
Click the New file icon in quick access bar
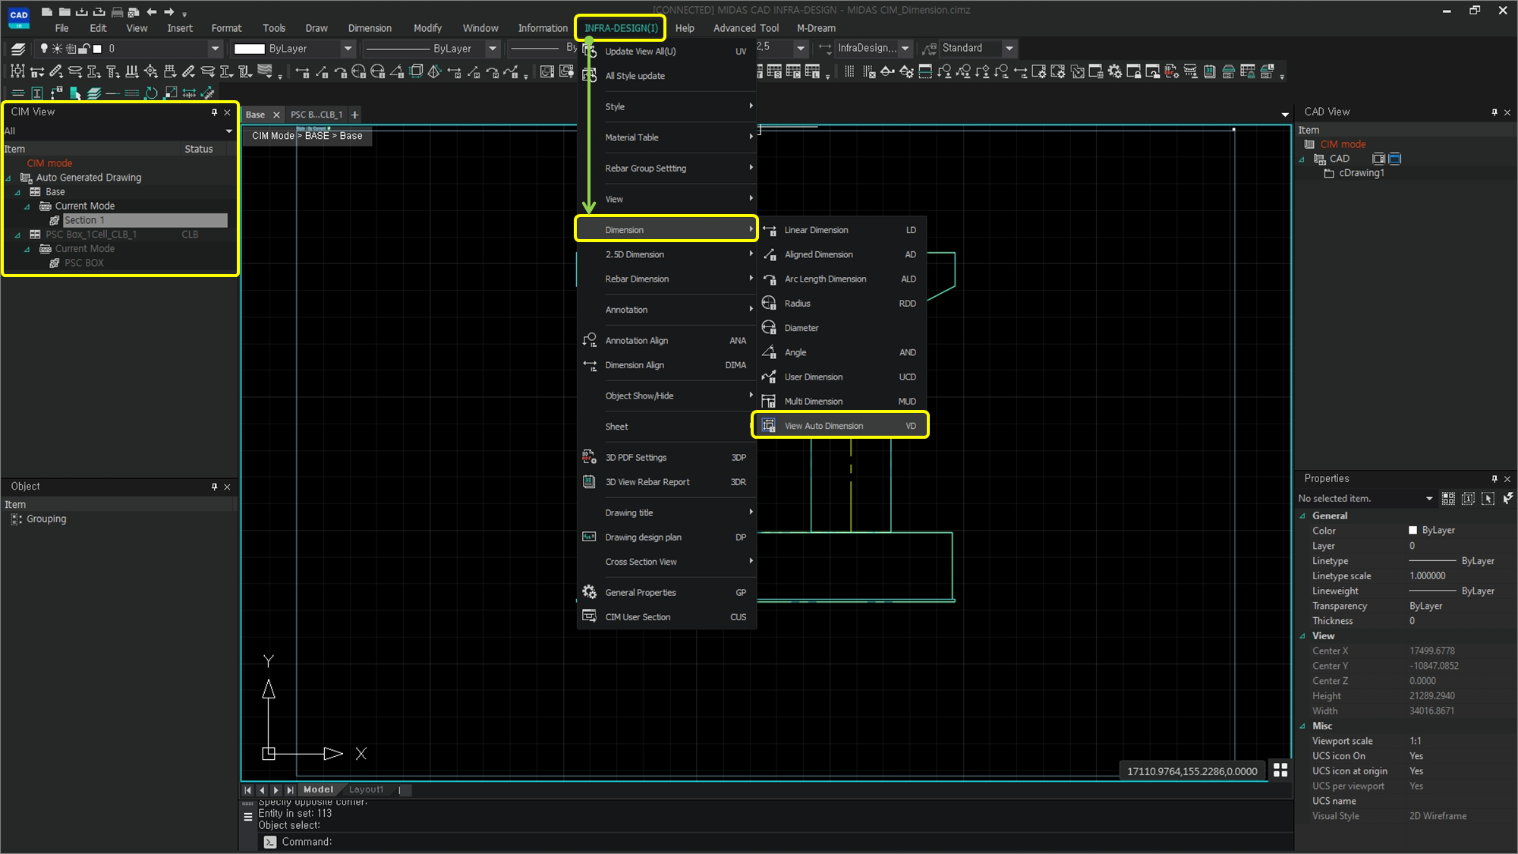pyautogui.click(x=47, y=11)
